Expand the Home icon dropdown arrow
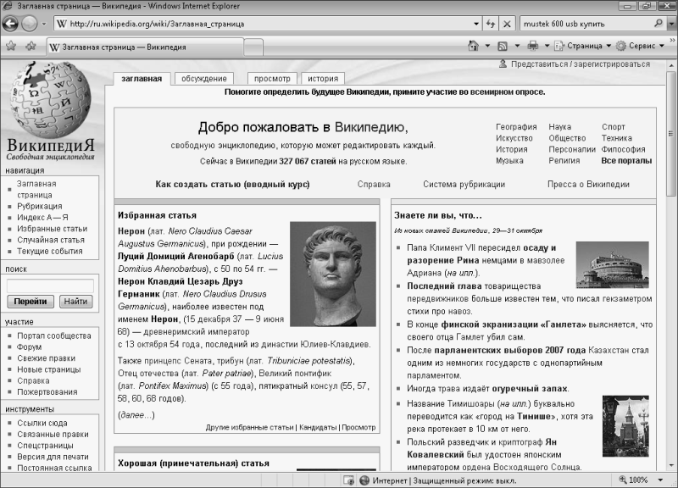Viewport: 678px width, 488px height. (x=487, y=46)
